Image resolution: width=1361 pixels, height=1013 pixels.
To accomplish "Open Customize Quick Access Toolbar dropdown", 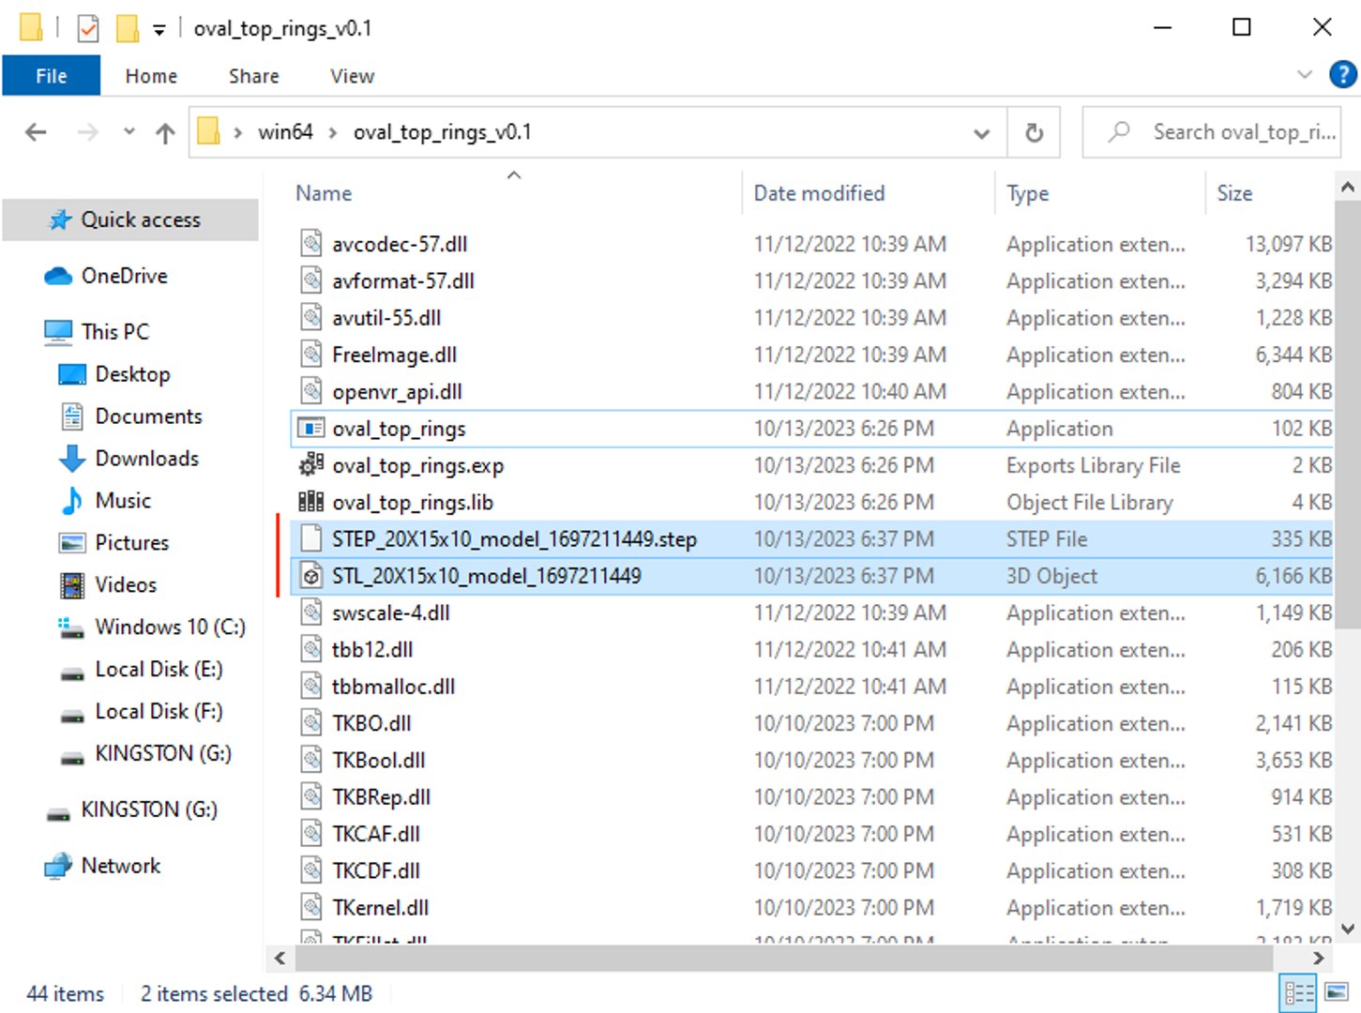I will point(159,30).
